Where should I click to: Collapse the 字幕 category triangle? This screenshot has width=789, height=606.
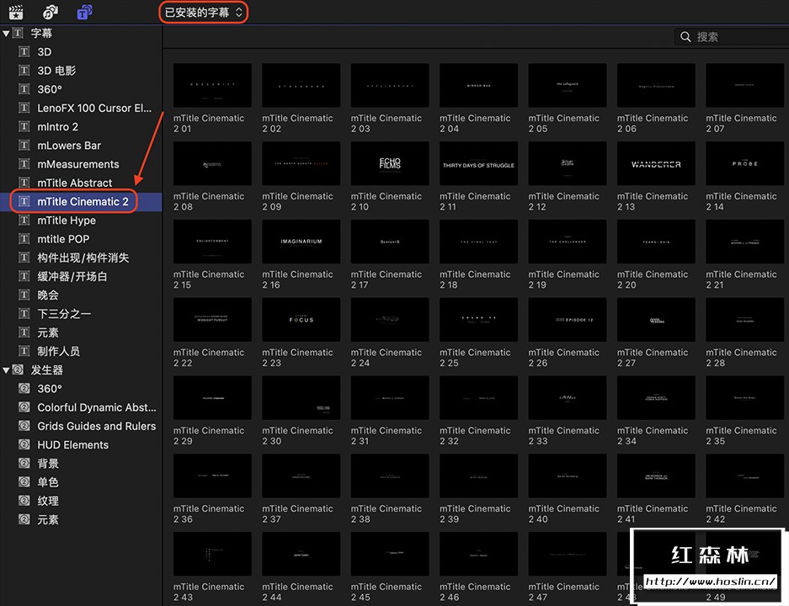[x=6, y=34]
